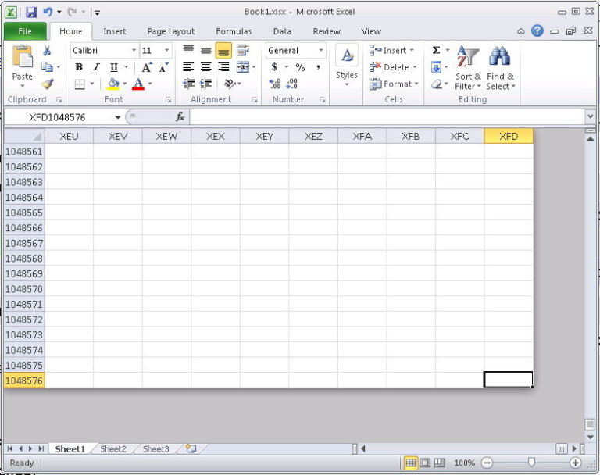
Task: Click the zoom slider handle
Action: tap(531, 462)
